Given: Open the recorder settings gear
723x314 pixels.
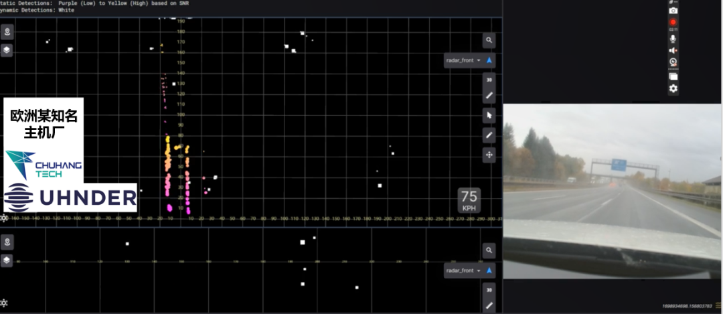Looking at the screenshot, I should tap(673, 88).
